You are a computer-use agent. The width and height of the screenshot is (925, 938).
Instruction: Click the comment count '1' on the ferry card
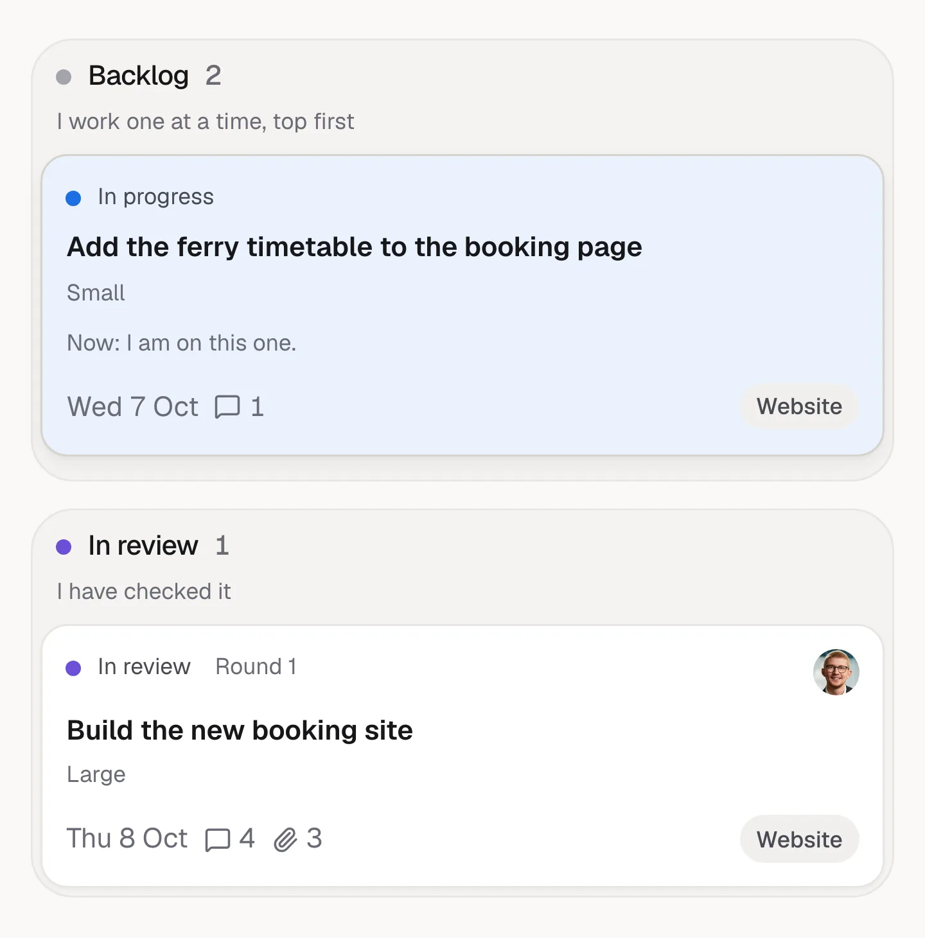(257, 407)
